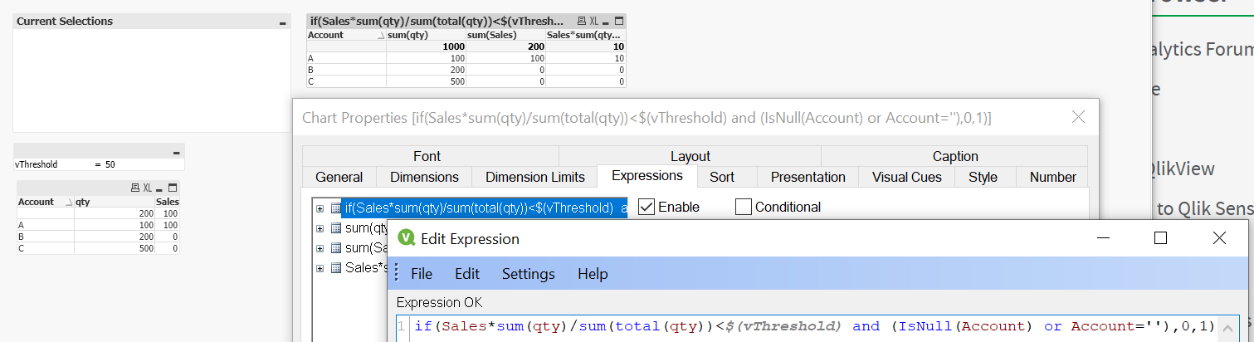Minimize the Edit Expression window
The width and height of the screenshot is (1254, 342).
(x=1102, y=238)
